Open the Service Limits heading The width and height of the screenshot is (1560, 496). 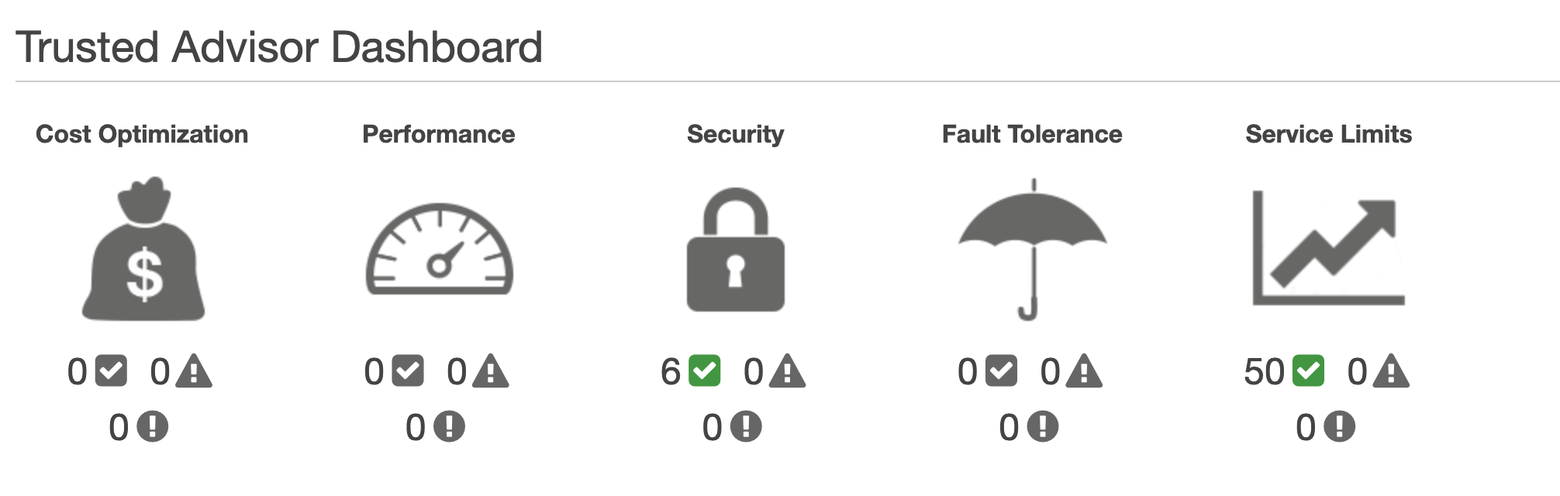pos(1329,134)
